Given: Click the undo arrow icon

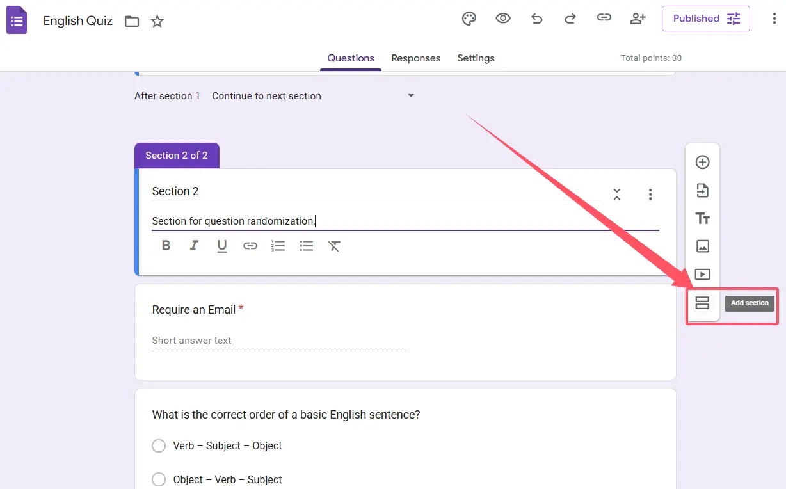Looking at the screenshot, I should 536,19.
